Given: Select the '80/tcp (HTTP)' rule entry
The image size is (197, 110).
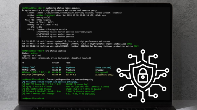Looking at the screenshot, I should click(29, 70).
